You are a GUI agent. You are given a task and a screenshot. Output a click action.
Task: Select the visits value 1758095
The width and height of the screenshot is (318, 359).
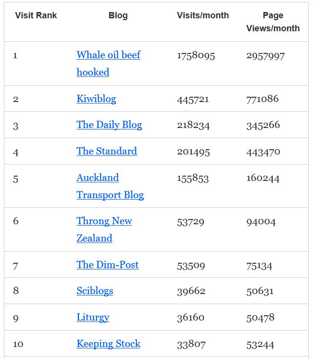[x=196, y=56]
